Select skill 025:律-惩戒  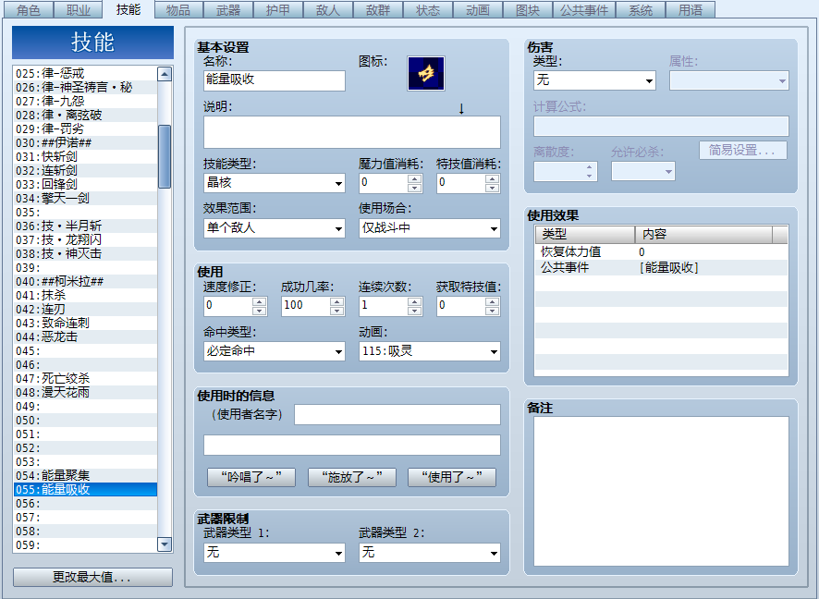[85, 73]
